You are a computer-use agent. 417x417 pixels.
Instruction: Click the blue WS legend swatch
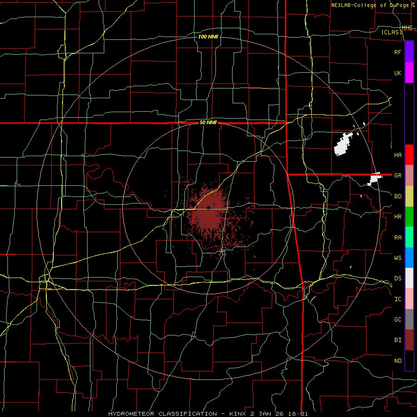pos(409,258)
